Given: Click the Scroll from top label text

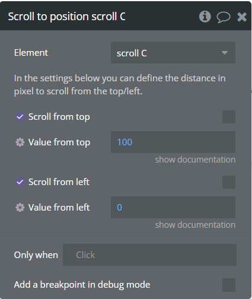Looking at the screenshot, I should coord(59,117).
